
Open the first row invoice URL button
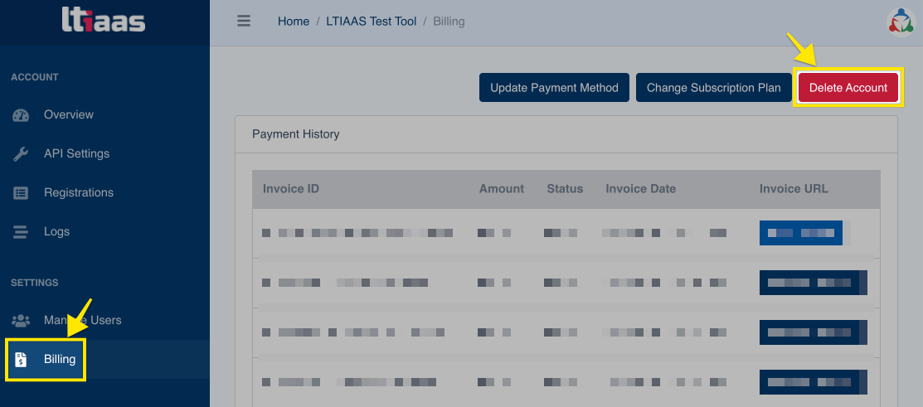point(801,233)
